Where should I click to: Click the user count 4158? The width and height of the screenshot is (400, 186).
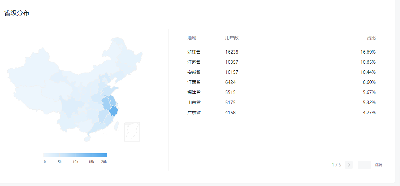pos(230,113)
